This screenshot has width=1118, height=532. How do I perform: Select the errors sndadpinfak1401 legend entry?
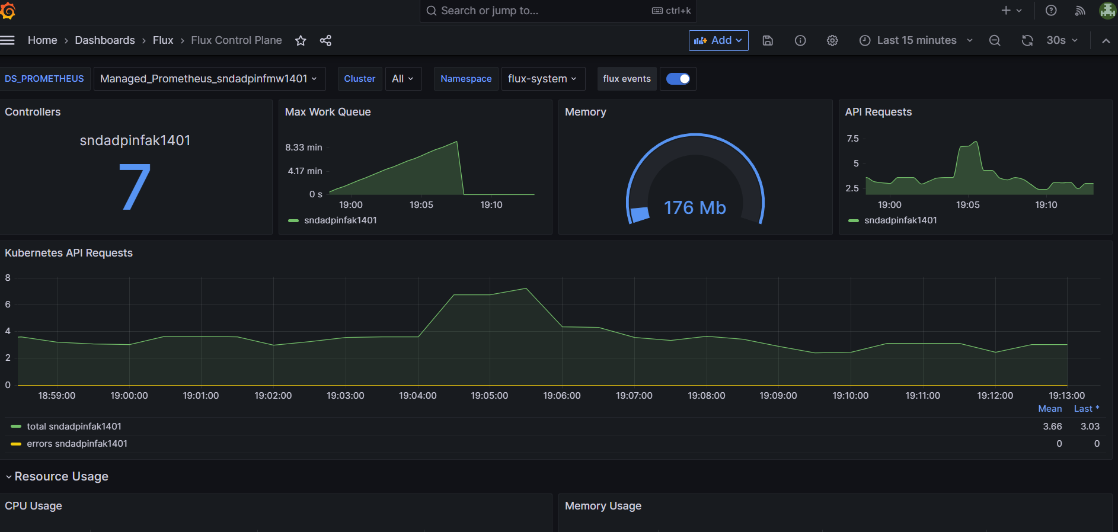click(x=77, y=444)
